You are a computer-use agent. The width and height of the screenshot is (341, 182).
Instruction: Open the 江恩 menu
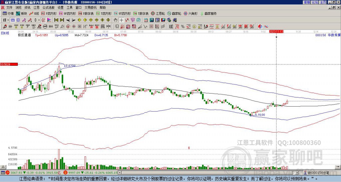(36, 8)
